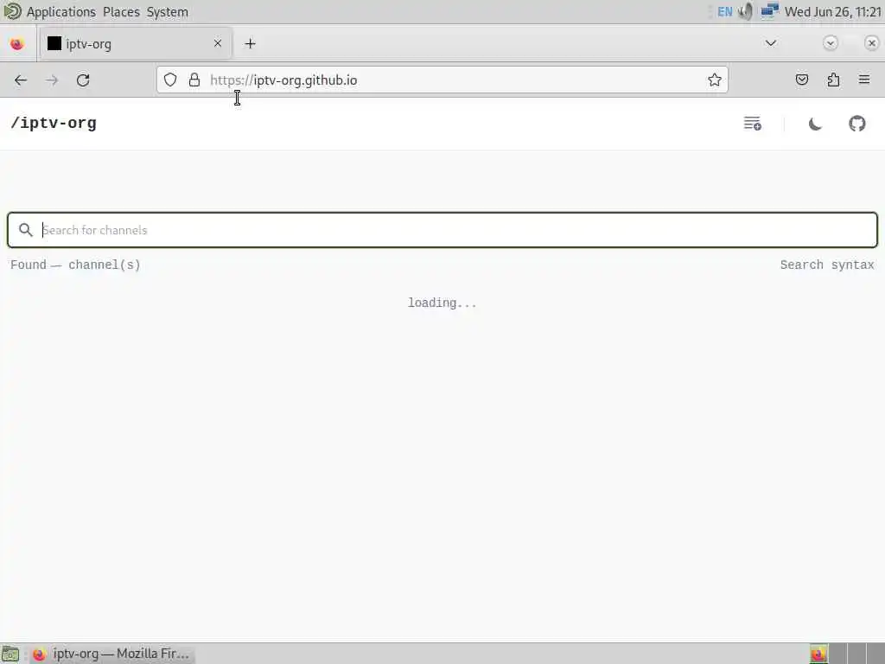Viewport: 885px width, 664px height.
Task: Open the volume speaker icon
Action: tap(746, 12)
